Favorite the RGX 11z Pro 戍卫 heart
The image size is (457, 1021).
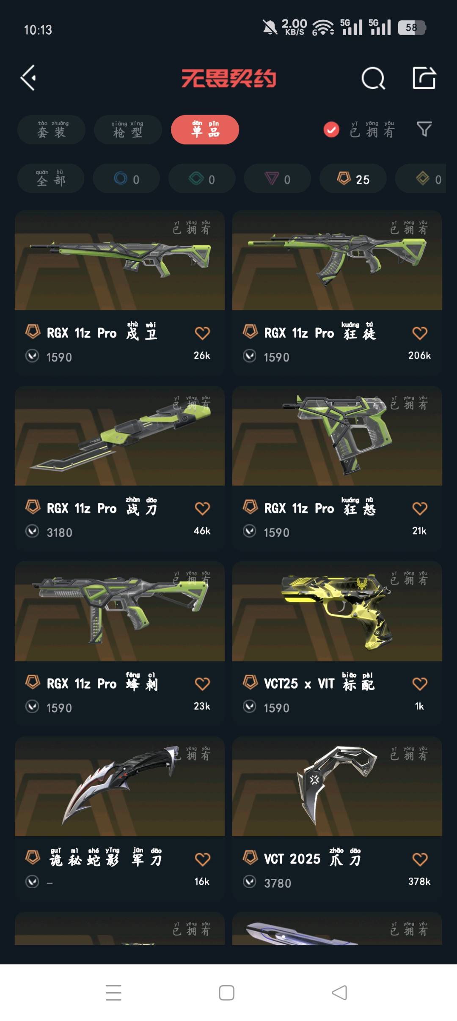tap(202, 333)
